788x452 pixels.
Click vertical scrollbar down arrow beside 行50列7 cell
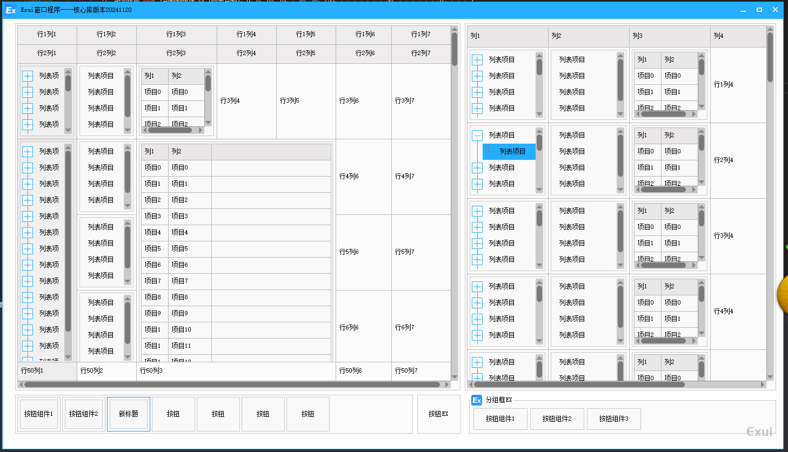coord(455,377)
